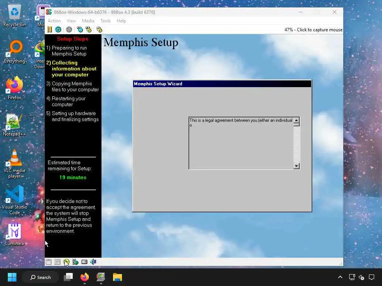The height and width of the screenshot is (286, 382).
Task: Click '19 minutes' estimated time text
Action: click(73, 177)
